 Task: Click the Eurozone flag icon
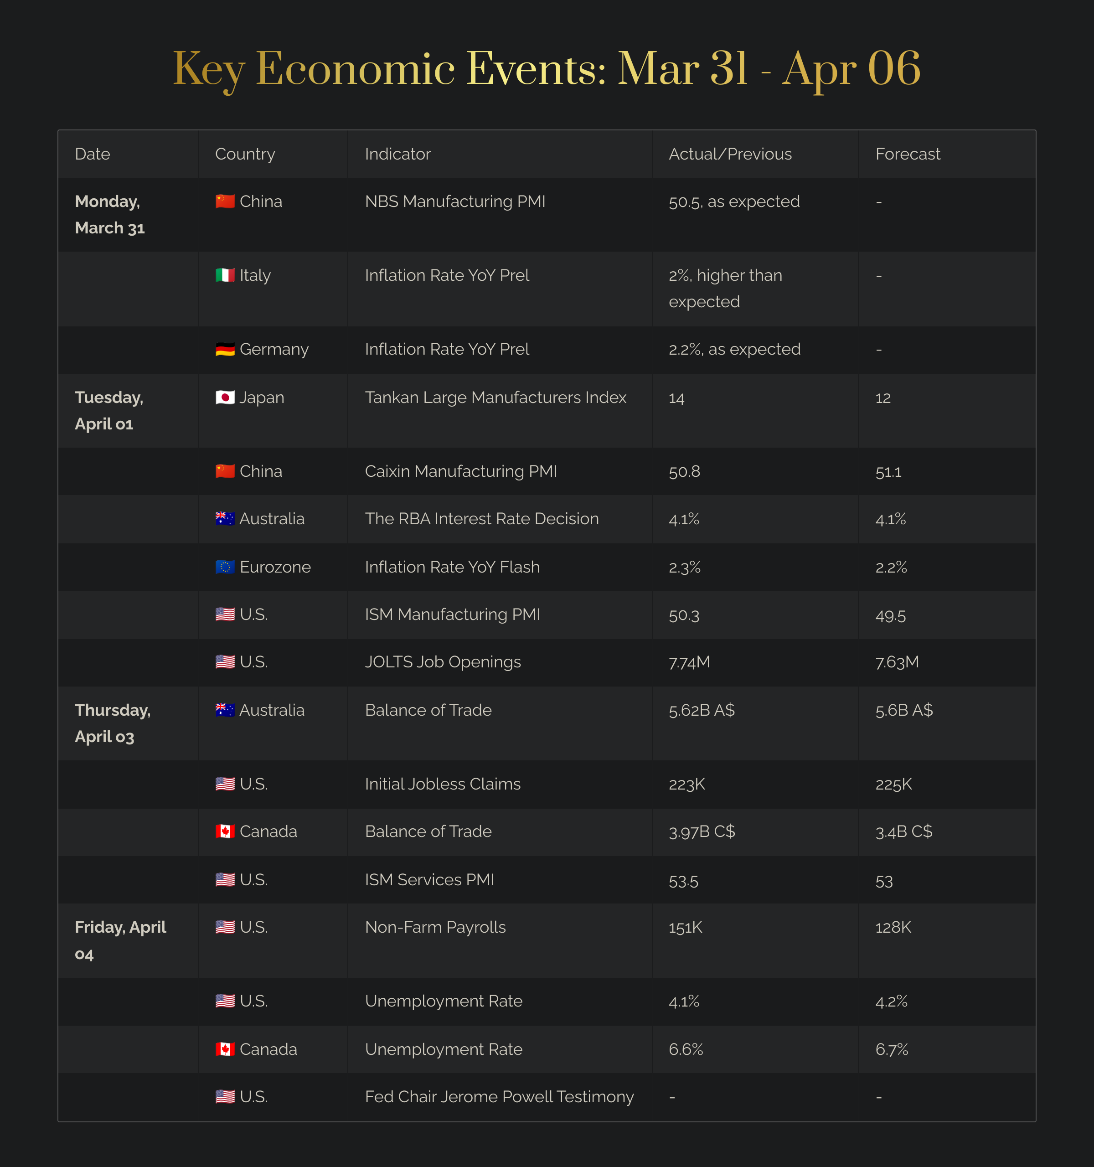pos(225,567)
